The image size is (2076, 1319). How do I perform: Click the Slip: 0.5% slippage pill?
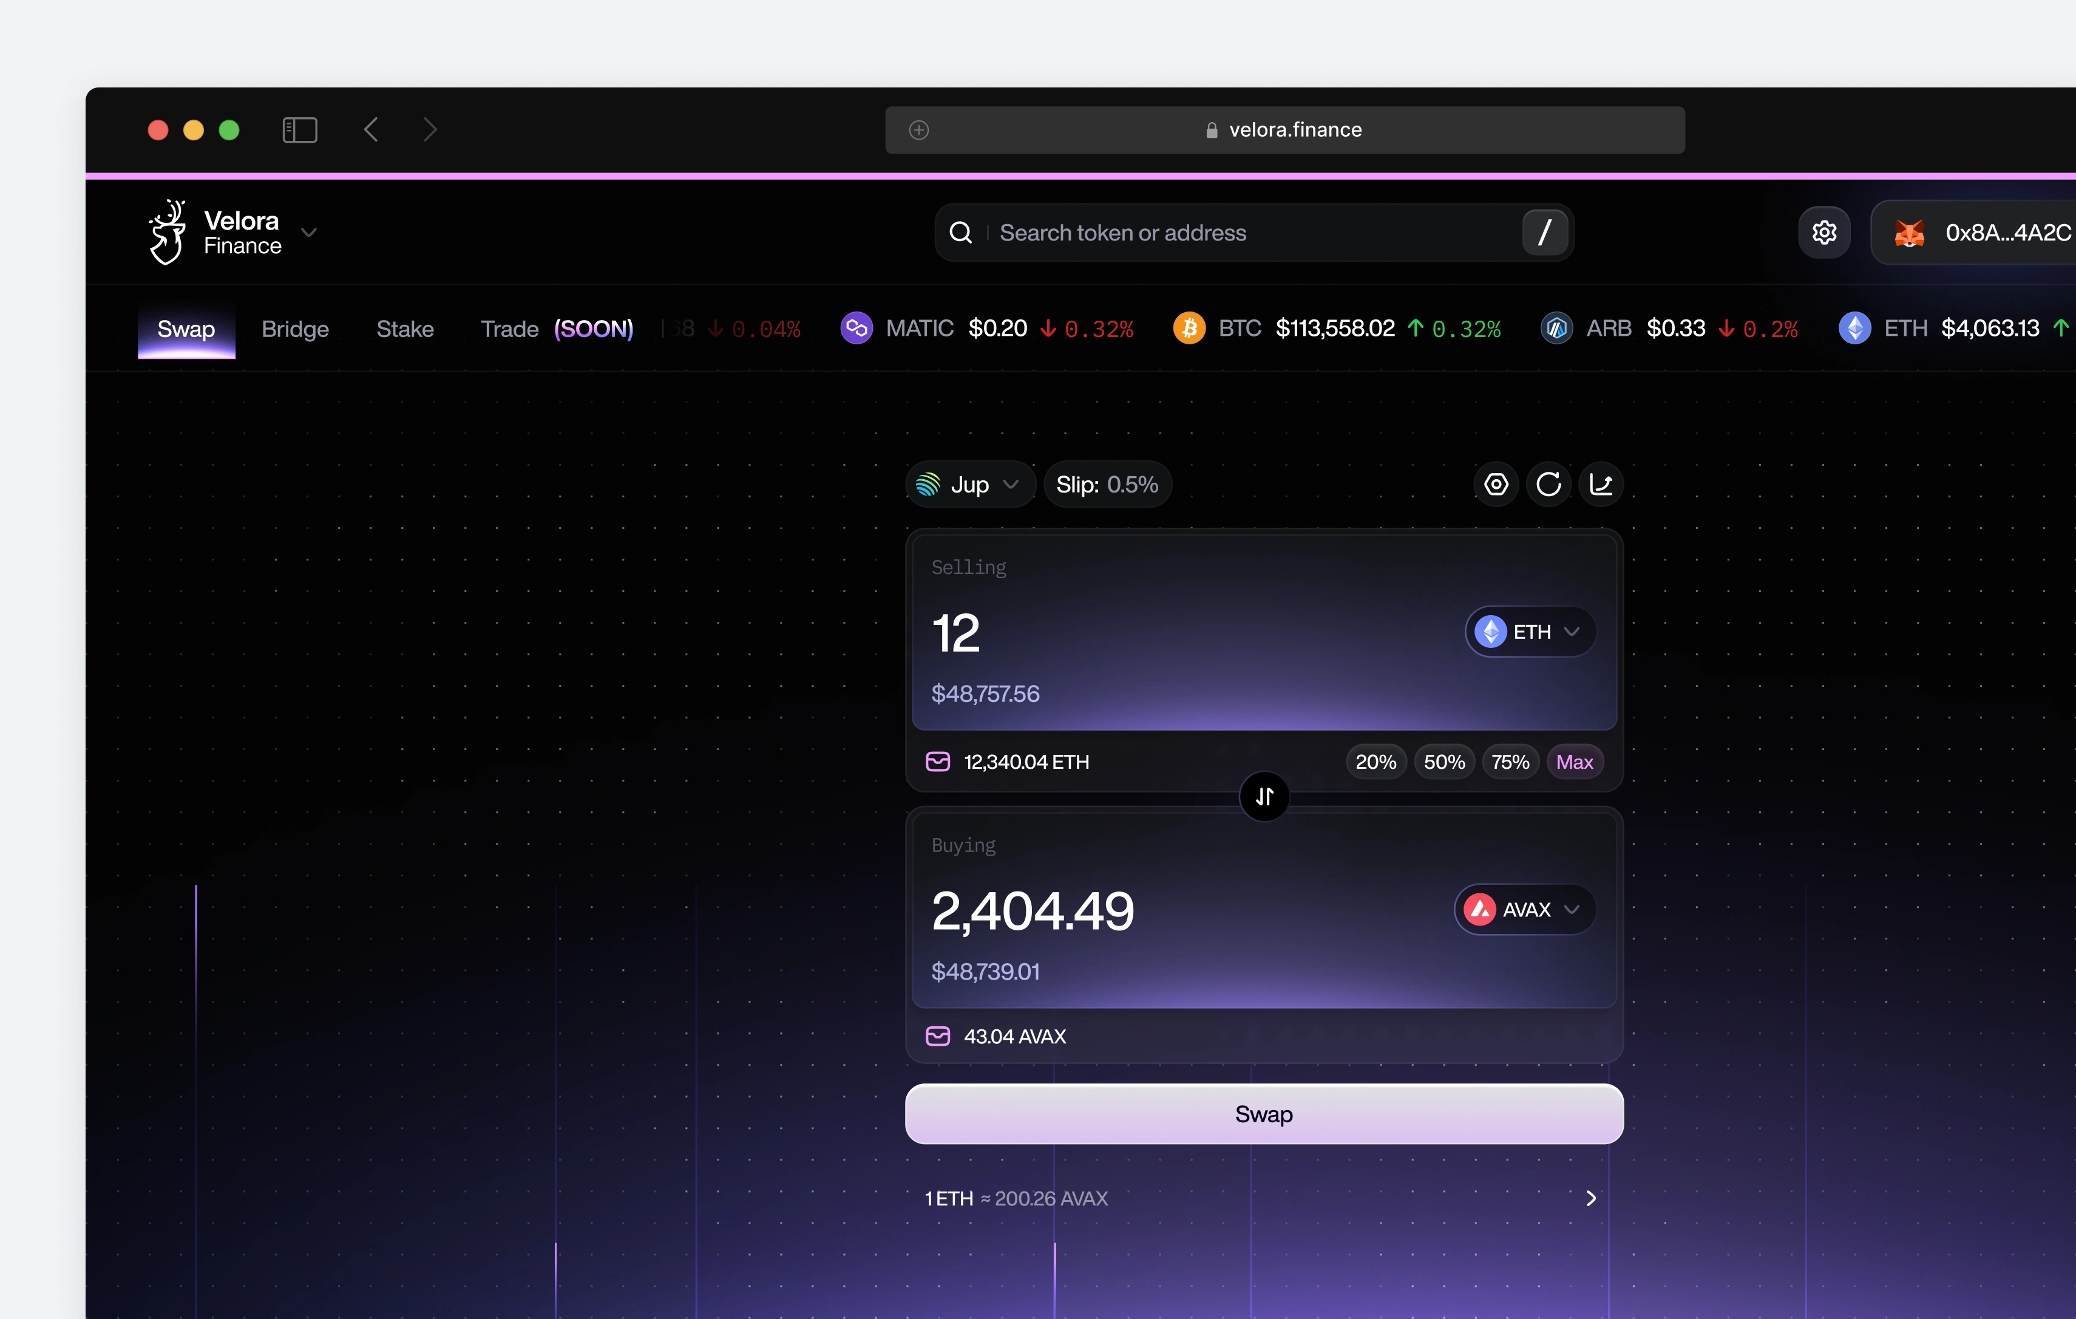point(1107,485)
